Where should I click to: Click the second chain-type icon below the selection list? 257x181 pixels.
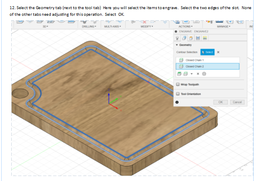tap(185, 74)
